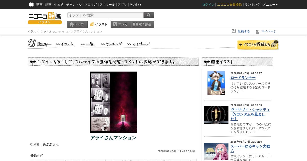Switch to the マンガ tab
307x161 pixels.
pyautogui.click(x=121, y=24)
